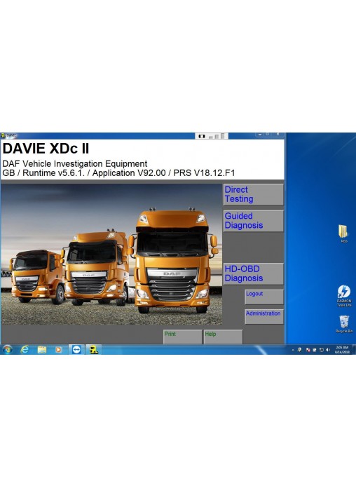Show hidden system tray icons
356x488 pixels.
click(x=292, y=350)
